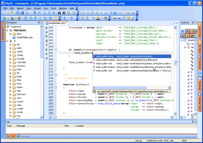Open the NuSoap Client side tab

200,102
